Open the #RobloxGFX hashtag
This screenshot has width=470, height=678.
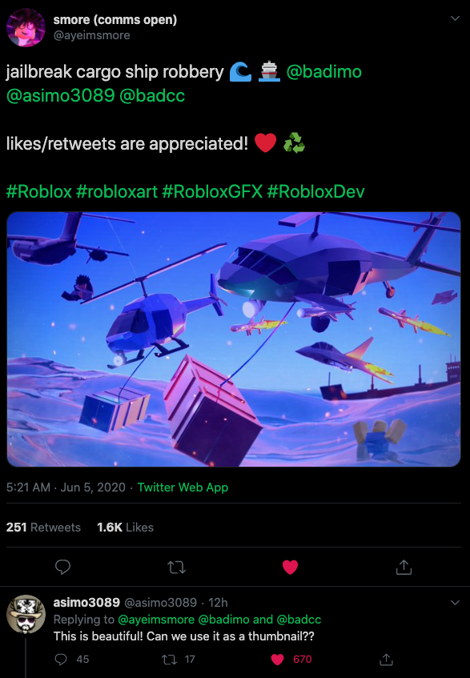212,191
